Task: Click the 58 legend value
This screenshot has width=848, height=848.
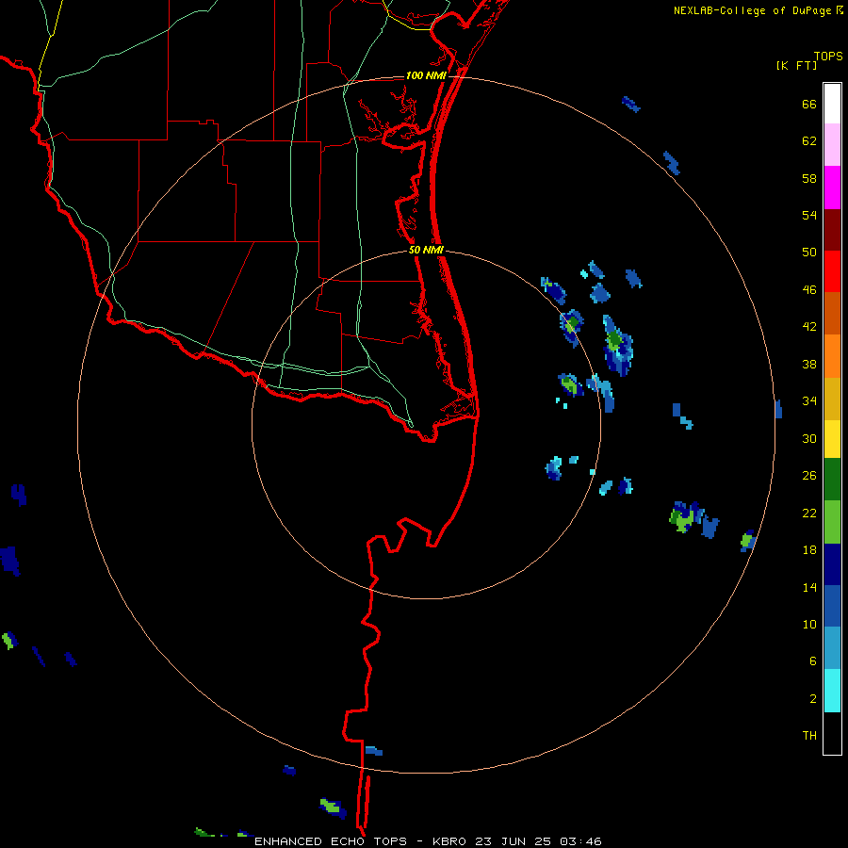Action: click(x=809, y=178)
